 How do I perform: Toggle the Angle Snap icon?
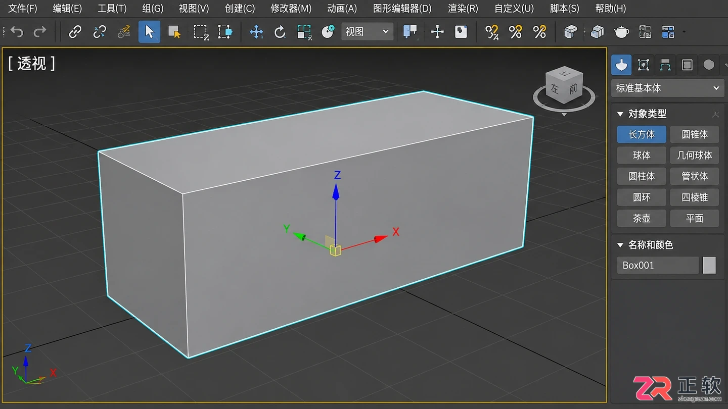515,32
